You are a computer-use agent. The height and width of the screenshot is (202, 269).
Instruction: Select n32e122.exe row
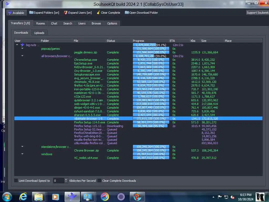[138, 97]
